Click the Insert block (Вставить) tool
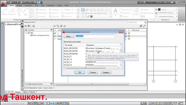The width and height of the screenshot is (186, 105). 136,12
